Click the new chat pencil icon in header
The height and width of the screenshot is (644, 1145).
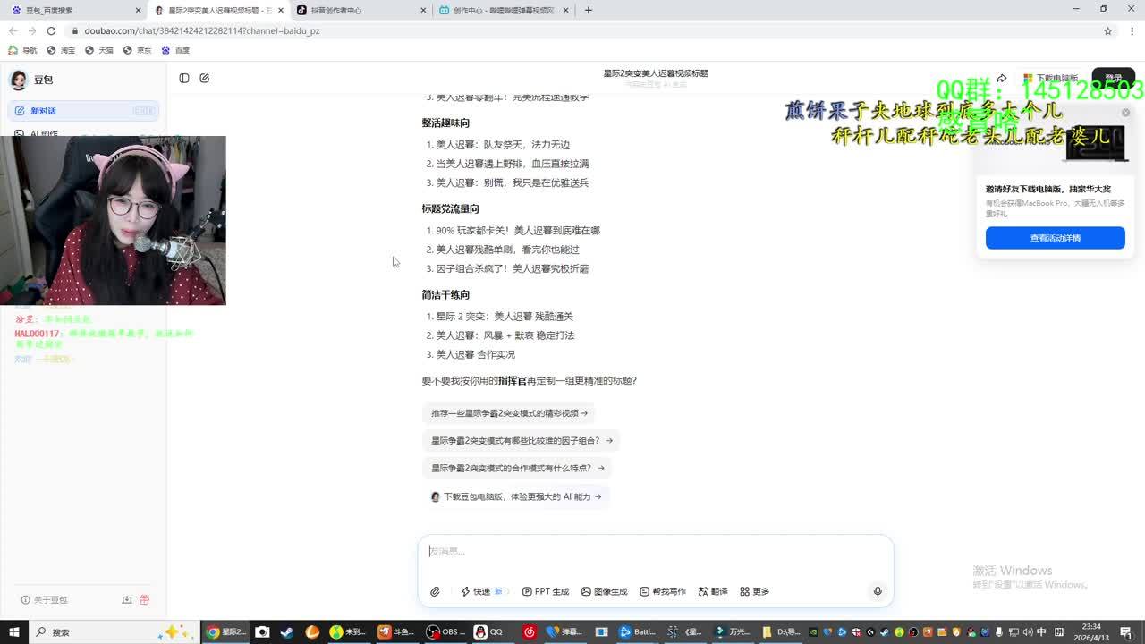(205, 79)
